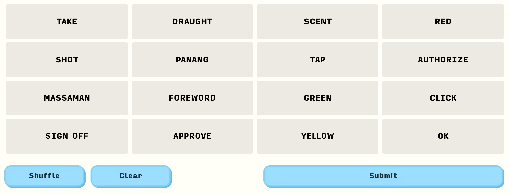This screenshot has width=509, height=194.
Task: Pick the CLICK tile
Action: [443, 98]
